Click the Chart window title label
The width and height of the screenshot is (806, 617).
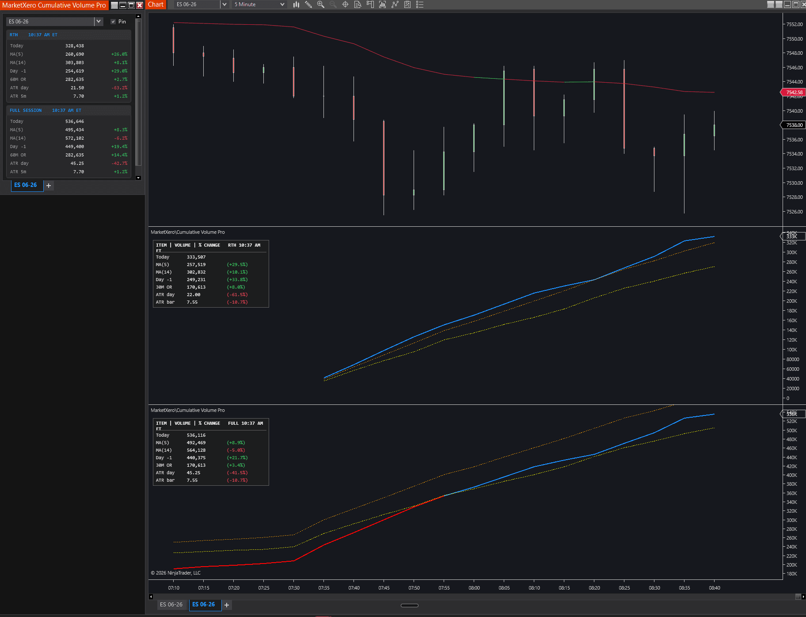(156, 4)
